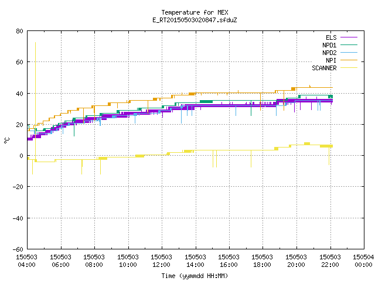Click the orange NPI legend line sample

tap(349, 60)
